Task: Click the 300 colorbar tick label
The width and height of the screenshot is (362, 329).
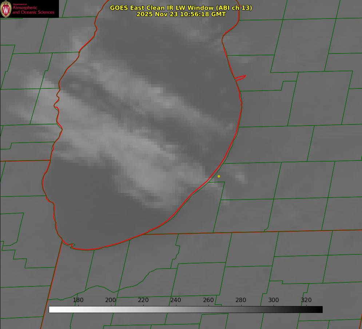Action: [274, 300]
